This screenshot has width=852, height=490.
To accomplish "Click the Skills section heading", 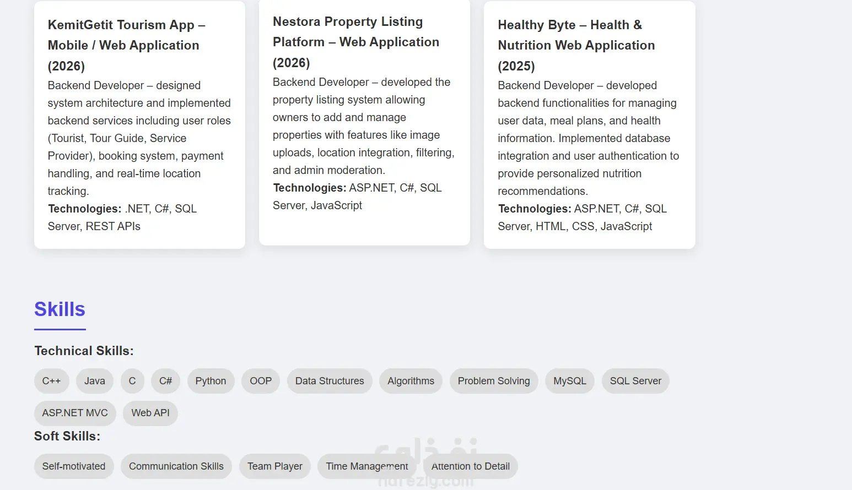I will point(60,309).
